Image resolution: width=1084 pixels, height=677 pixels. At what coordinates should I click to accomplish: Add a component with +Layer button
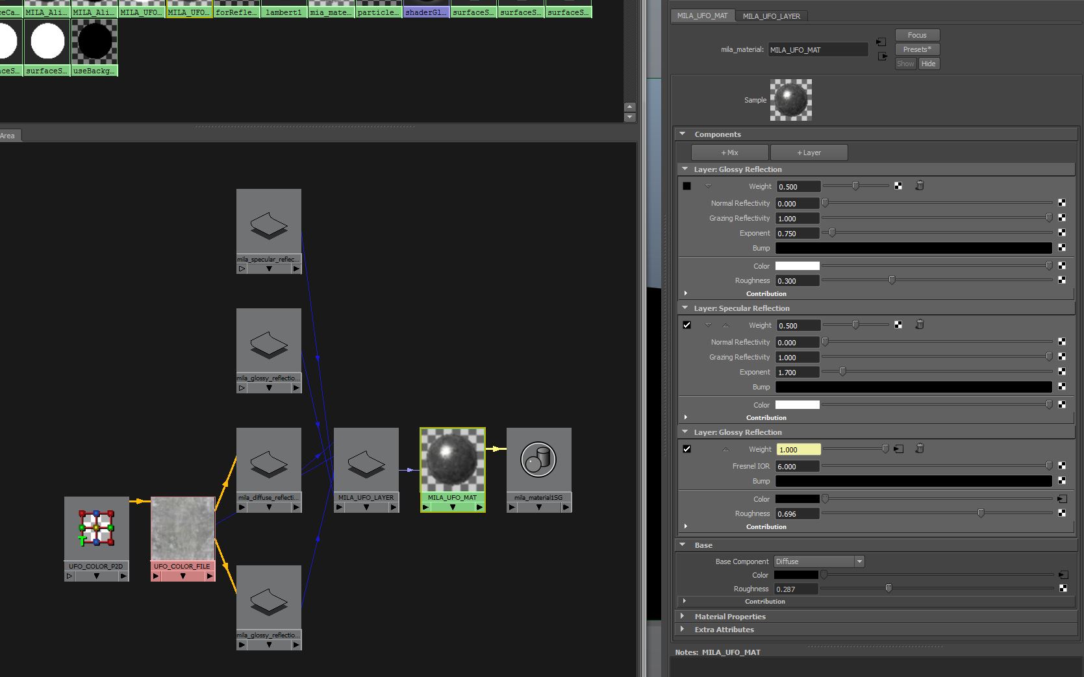(809, 153)
